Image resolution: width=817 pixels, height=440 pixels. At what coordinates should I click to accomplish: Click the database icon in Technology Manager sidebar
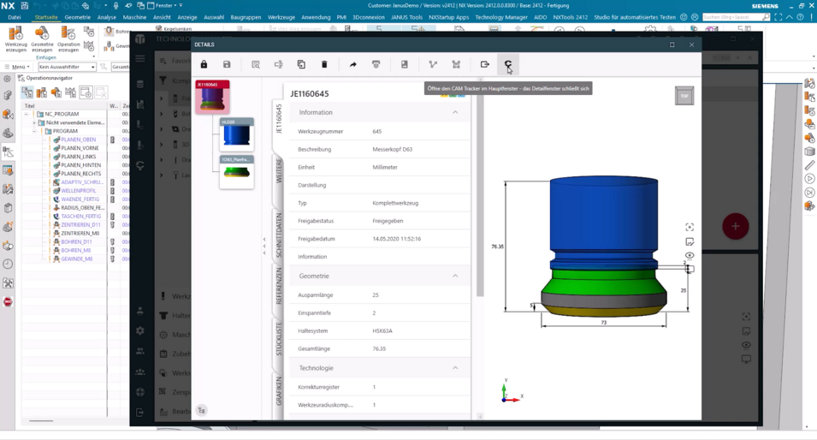pos(140,84)
